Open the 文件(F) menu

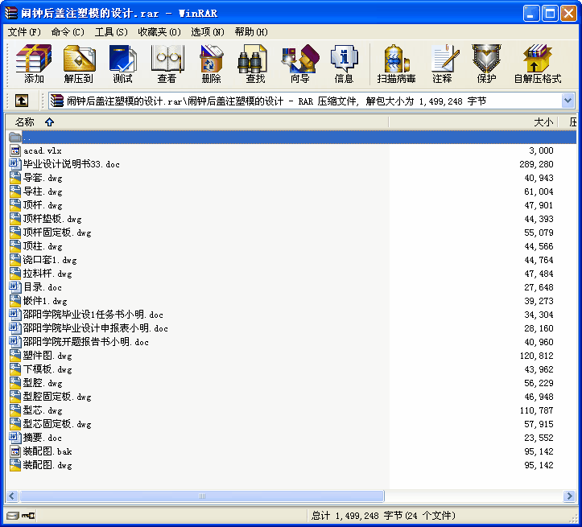(24, 32)
